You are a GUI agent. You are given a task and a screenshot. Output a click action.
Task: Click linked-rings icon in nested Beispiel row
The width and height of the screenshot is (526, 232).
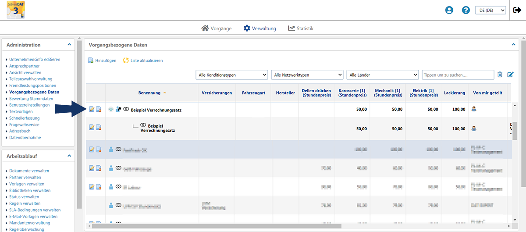(x=143, y=125)
